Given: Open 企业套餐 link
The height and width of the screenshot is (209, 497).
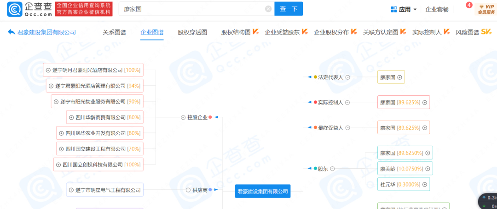Looking at the screenshot, I should [x=437, y=10].
